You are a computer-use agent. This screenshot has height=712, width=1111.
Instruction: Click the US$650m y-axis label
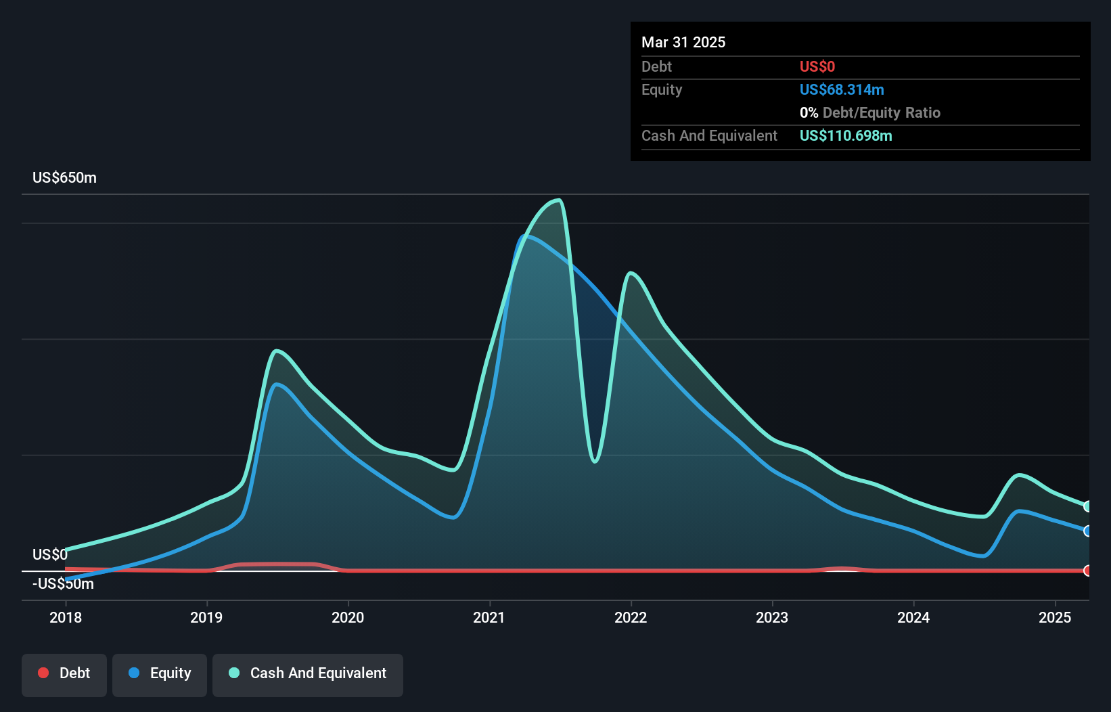coord(64,178)
